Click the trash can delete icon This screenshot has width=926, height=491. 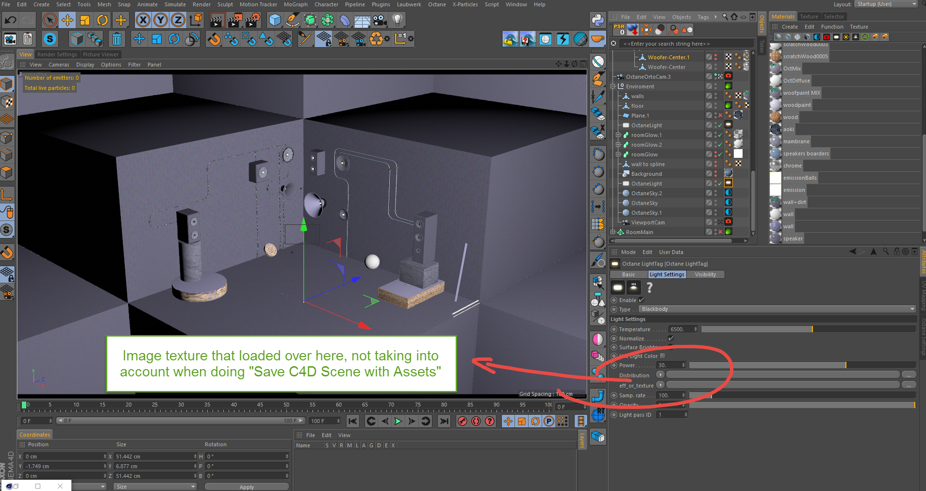click(116, 39)
